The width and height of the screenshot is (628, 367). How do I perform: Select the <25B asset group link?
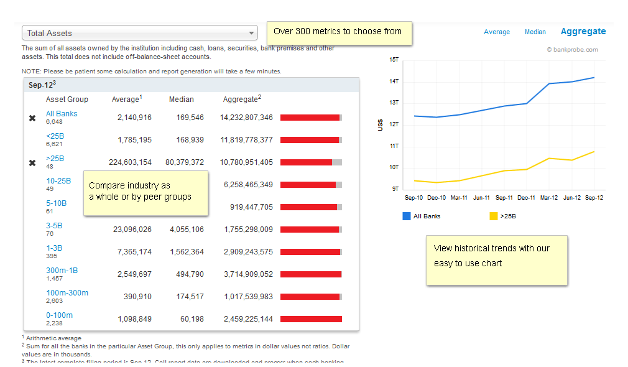coord(55,136)
